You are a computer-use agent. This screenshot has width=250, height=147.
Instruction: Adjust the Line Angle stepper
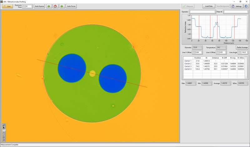click(239, 52)
